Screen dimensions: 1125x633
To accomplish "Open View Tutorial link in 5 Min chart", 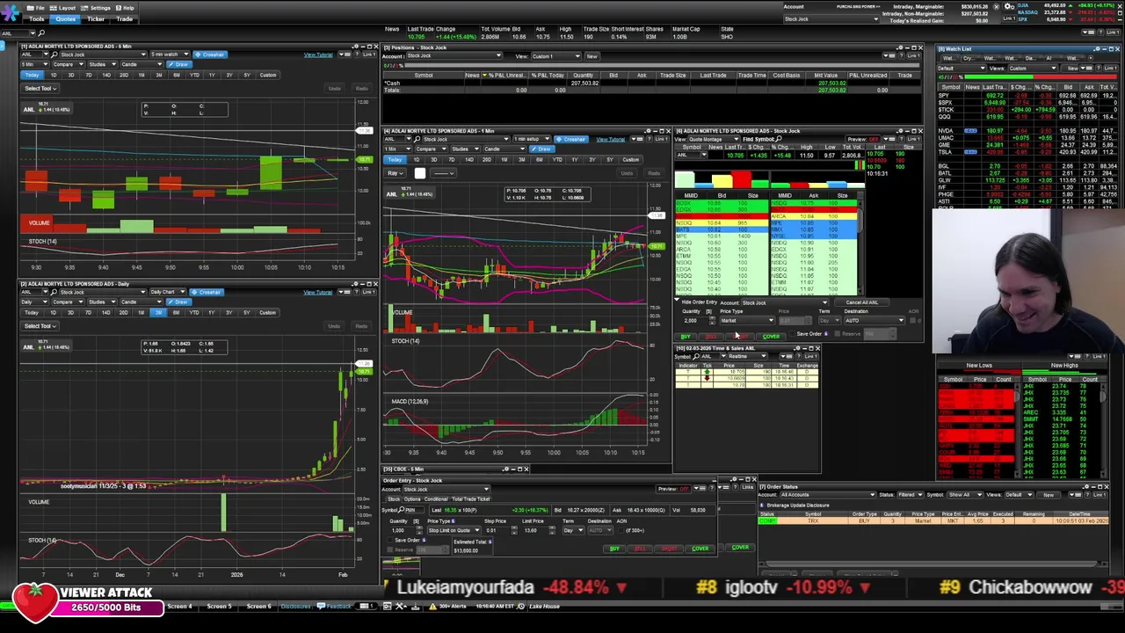I will click(x=318, y=55).
